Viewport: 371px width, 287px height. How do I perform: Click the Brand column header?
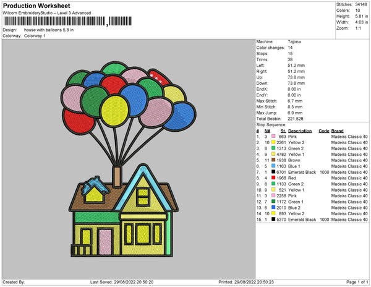coord(337,131)
